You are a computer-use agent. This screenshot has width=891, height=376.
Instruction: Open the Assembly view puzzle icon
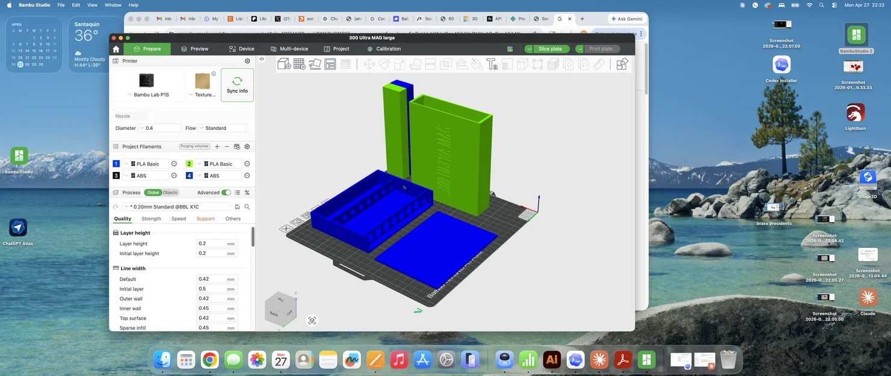click(622, 64)
